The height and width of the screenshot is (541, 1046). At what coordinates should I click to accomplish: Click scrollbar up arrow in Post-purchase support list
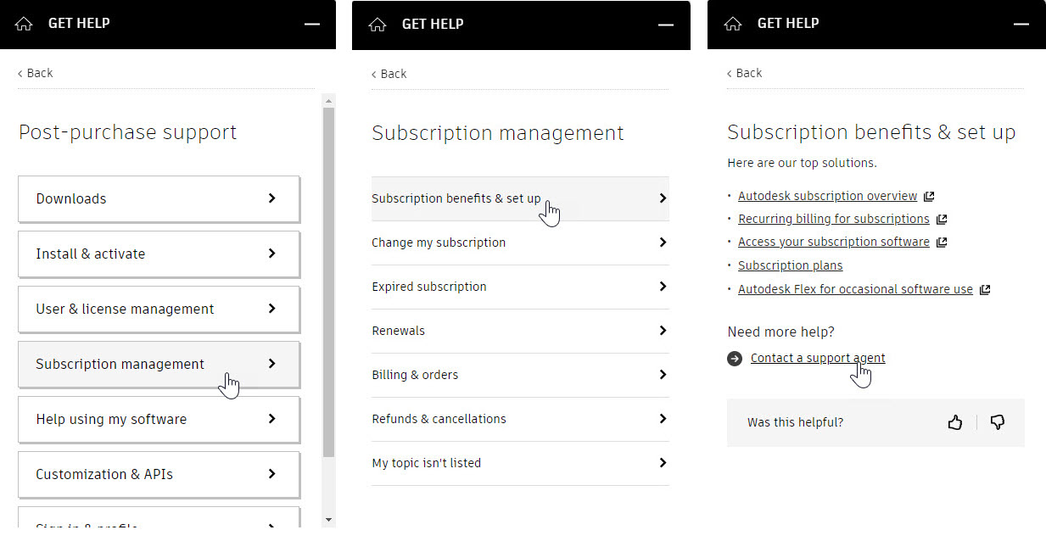pos(329,100)
